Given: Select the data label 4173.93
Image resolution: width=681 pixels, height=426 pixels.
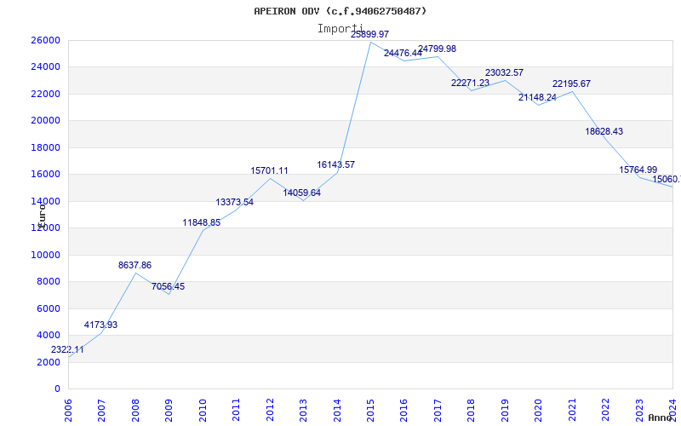Looking at the screenshot, I should (100, 325).
